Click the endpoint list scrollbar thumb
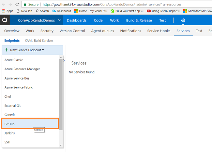Viewport: 212px width, 152px height. tap(61, 95)
